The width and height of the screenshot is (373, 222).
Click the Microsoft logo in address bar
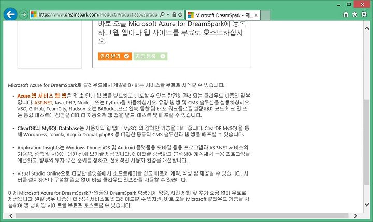[x=34, y=14]
